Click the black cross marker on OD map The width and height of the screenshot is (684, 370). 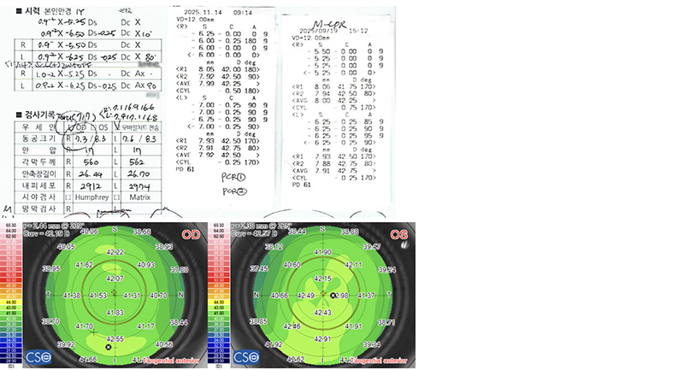[109, 347]
